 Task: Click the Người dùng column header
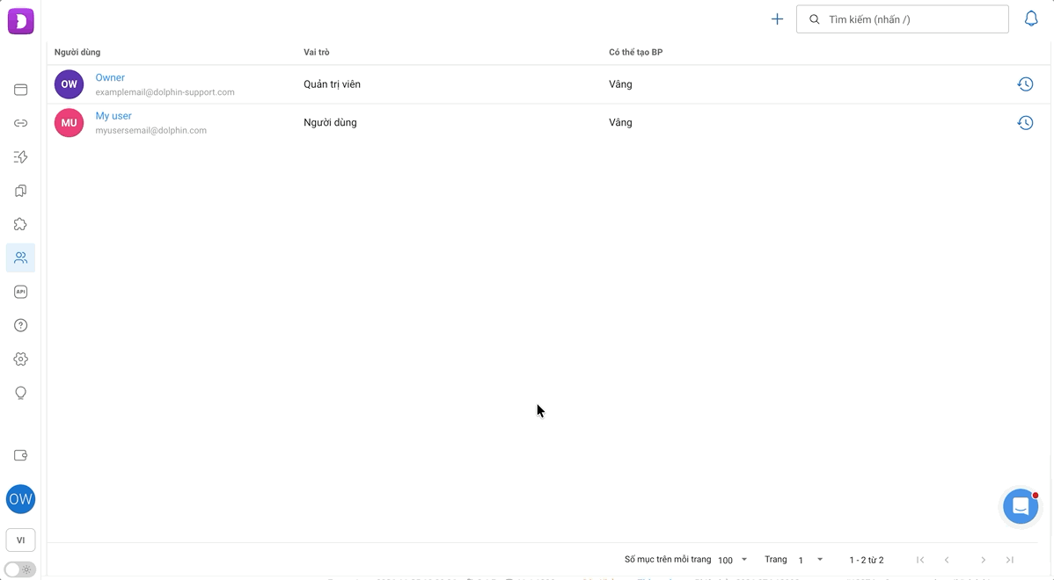pos(77,53)
